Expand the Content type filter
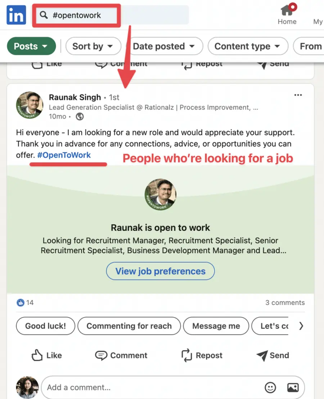 (x=248, y=46)
